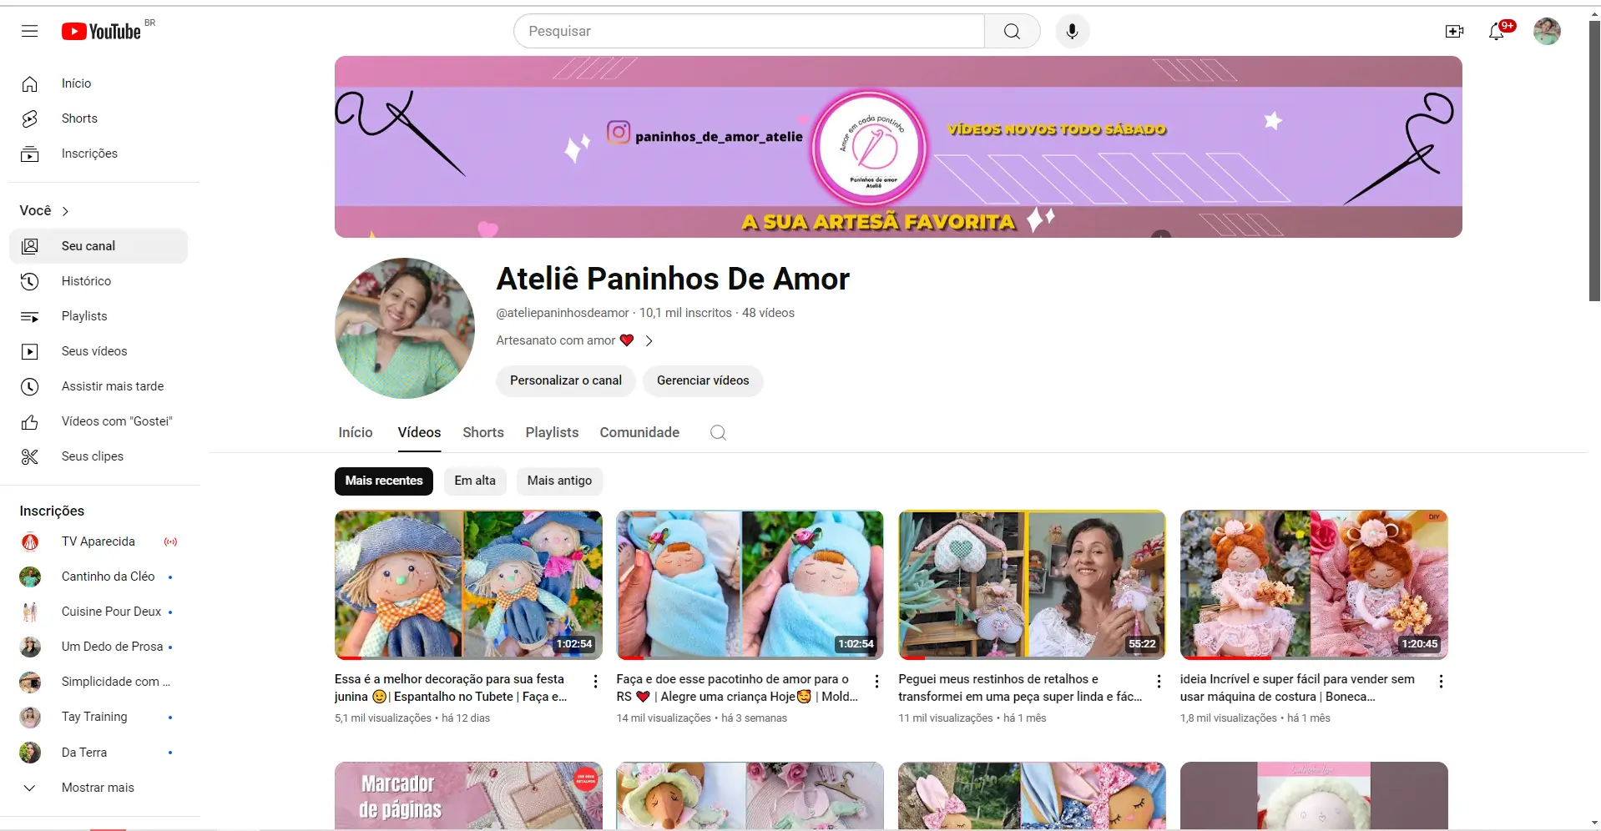1601x831 pixels.
Task: Filter videos by Mais recentes
Action: 384,481
